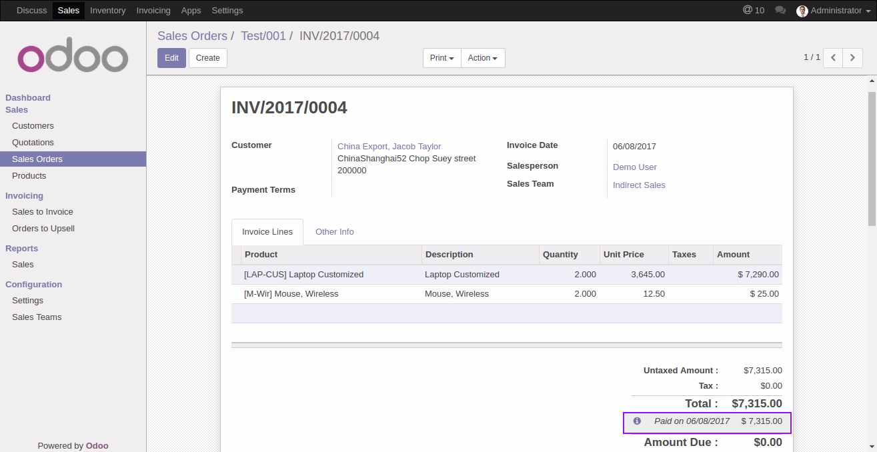Click the 3,645.00 unit price cell
Screen dimensions: 877x452
point(634,275)
